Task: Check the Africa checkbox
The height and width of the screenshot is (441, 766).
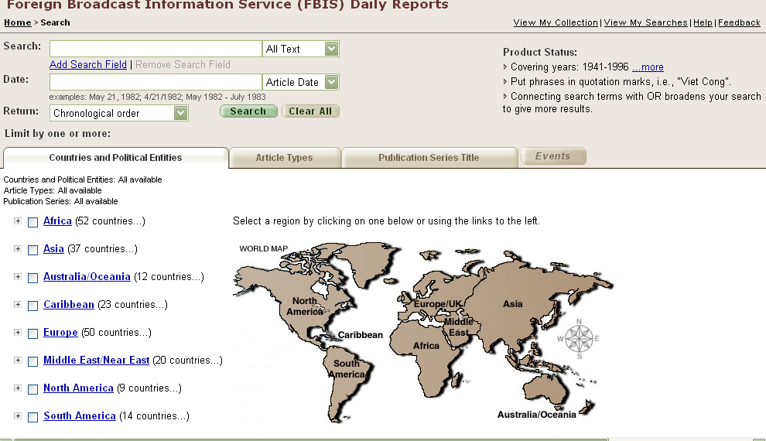Action: (x=32, y=222)
